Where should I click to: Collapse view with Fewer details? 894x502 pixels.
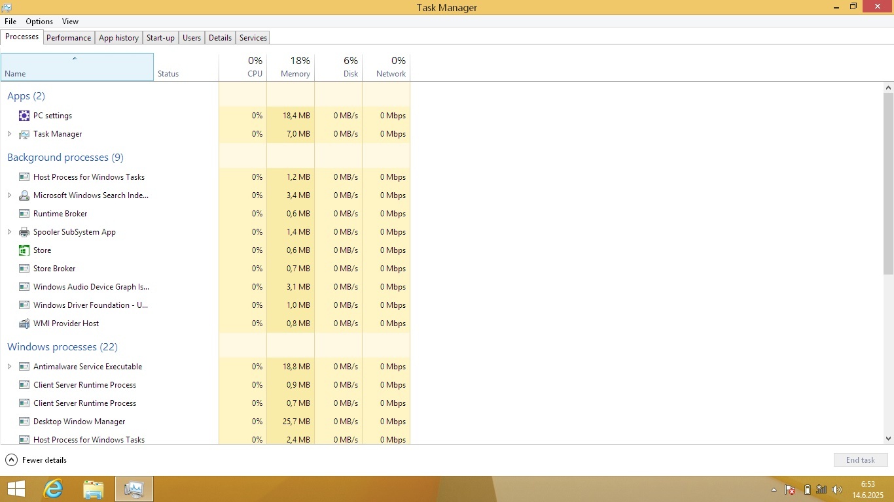coord(36,460)
